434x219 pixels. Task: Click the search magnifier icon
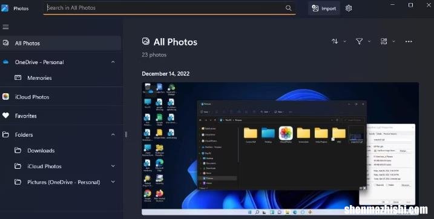click(x=288, y=8)
